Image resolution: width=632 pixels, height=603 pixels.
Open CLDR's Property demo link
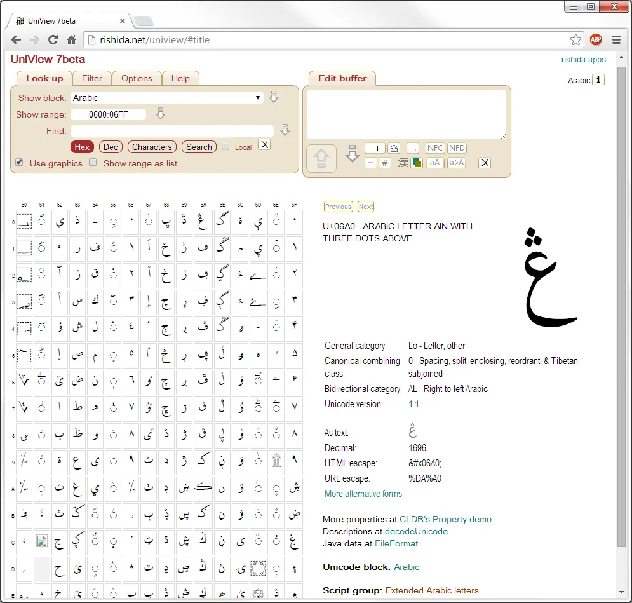point(445,519)
